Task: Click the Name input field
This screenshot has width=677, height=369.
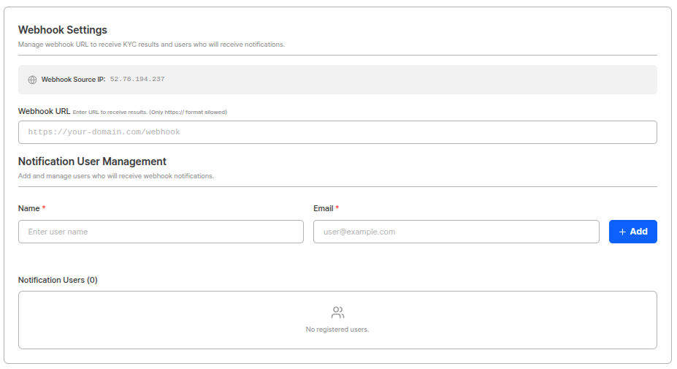Action: [x=161, y=232]
